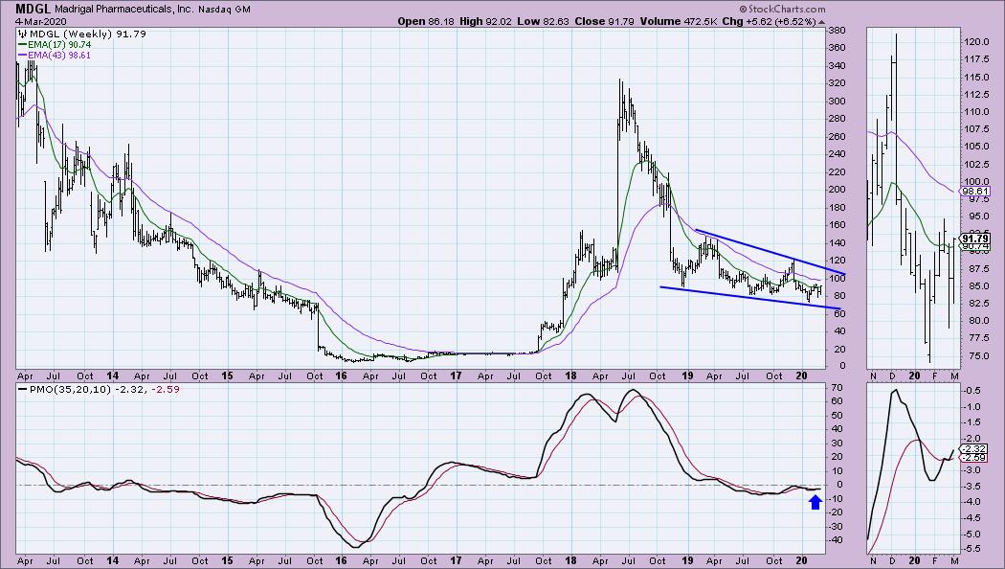Click the 200 label on the price axis

pos(837,190)
